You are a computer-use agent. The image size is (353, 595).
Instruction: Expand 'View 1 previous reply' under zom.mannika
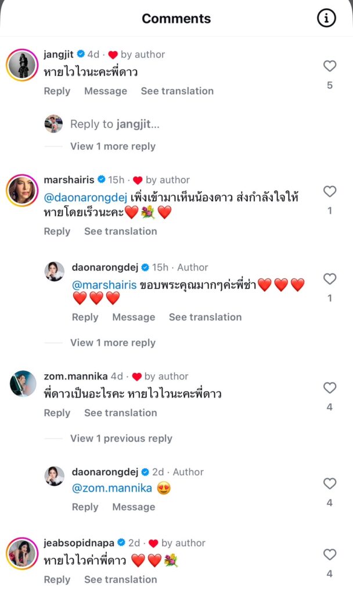tap(121, 439)
